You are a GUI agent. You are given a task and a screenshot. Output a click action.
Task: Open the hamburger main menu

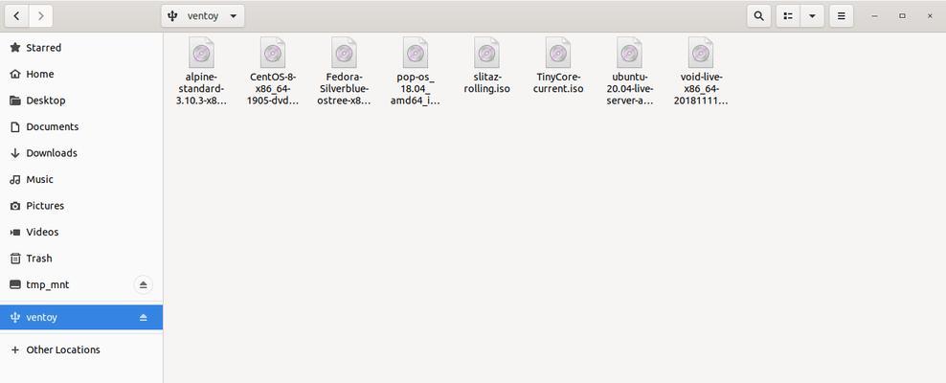point(841,16)
